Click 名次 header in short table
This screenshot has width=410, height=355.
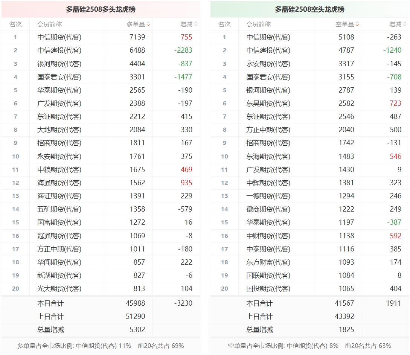tap(224, 24)
